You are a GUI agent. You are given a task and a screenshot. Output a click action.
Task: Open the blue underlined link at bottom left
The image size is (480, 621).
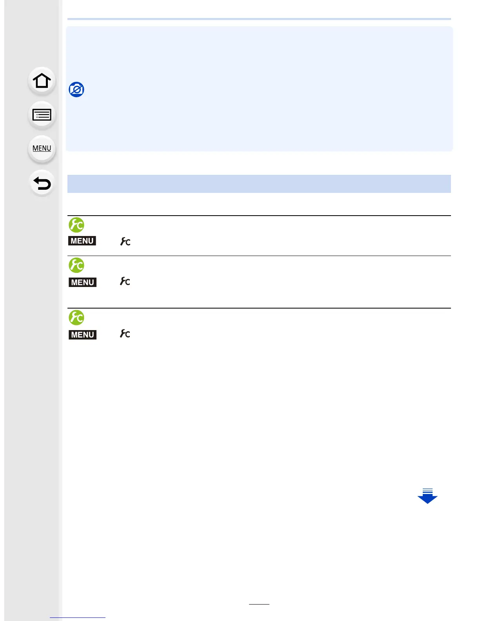78,617
